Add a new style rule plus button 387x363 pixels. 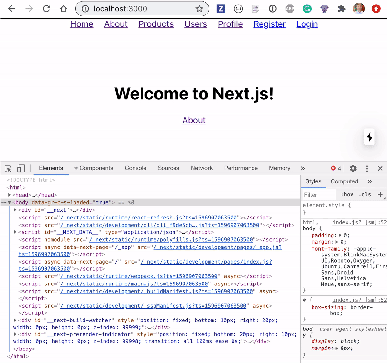coord(380,194)
